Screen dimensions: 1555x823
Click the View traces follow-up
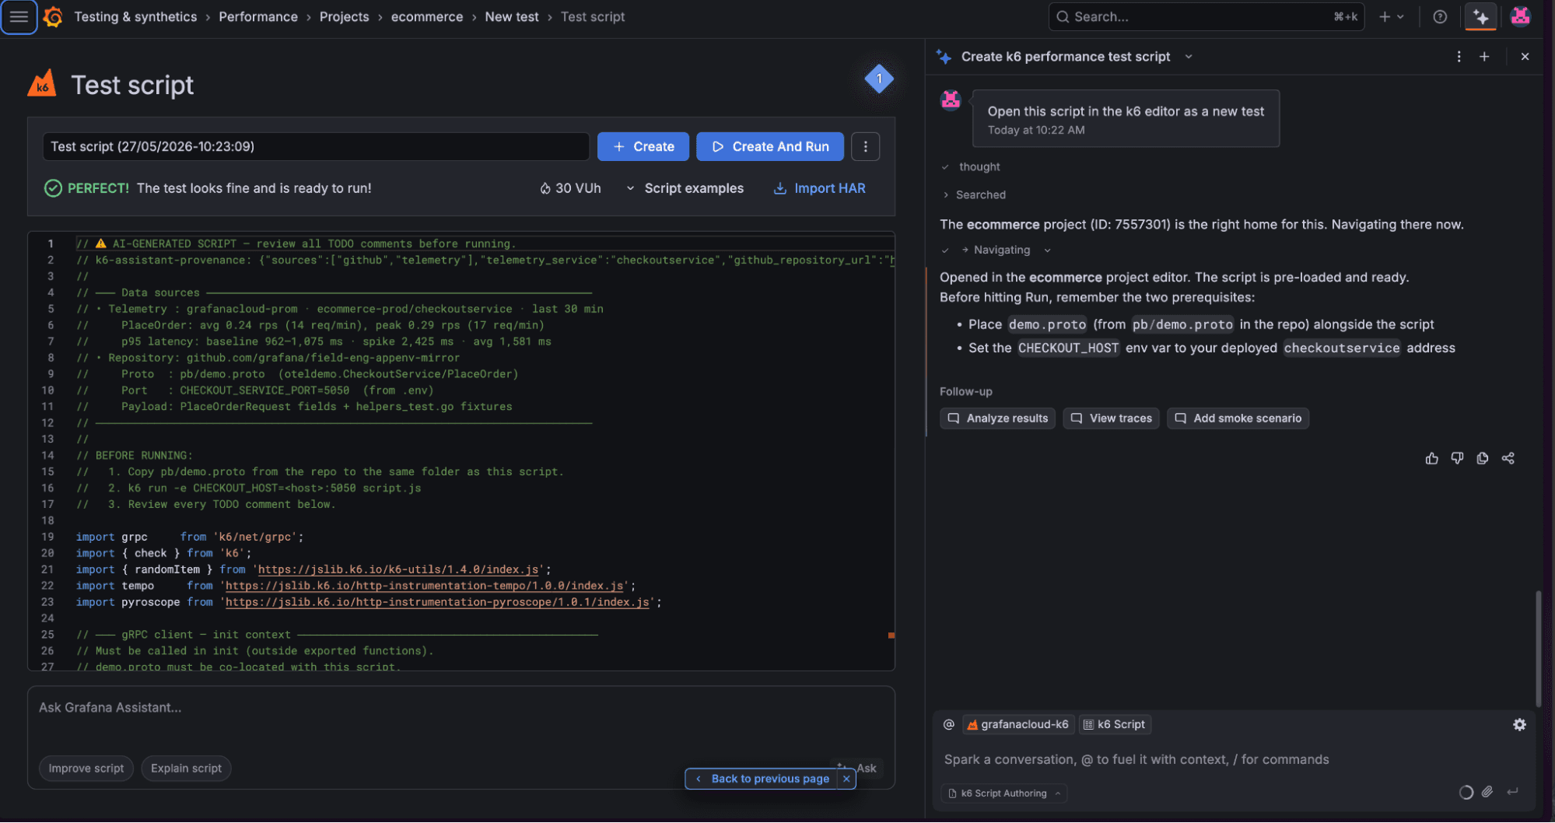[1111, 419]
